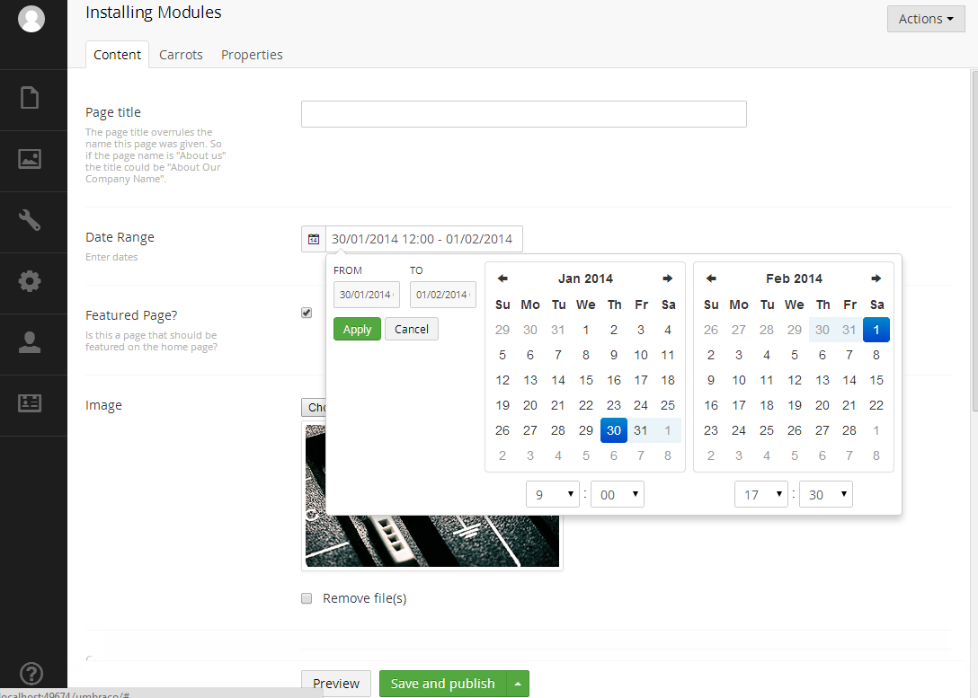This screenshot has width=978, height=698.
Task: Open the Content section document icon
Action: point(30,97)
